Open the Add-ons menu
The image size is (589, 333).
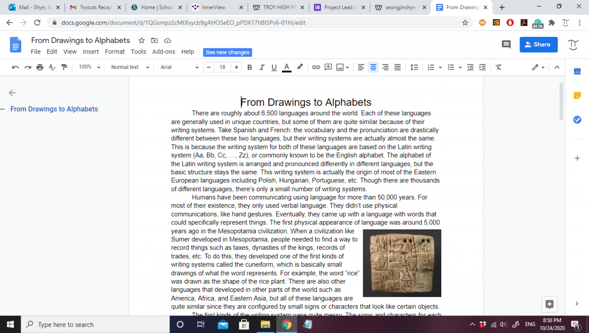coord(163,52)
